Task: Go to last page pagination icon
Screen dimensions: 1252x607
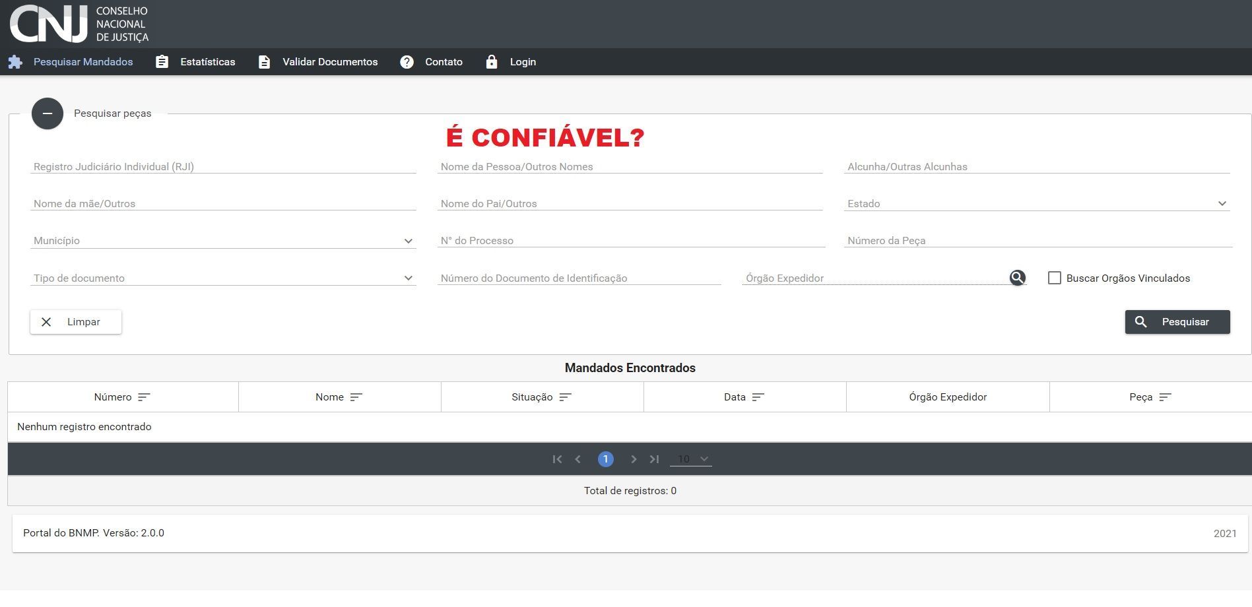Action: 654,459
